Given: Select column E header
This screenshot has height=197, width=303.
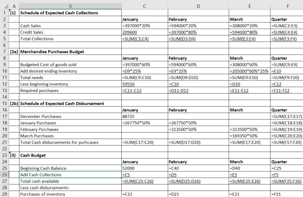Looking at the screenshot, I should pos(249,6).
